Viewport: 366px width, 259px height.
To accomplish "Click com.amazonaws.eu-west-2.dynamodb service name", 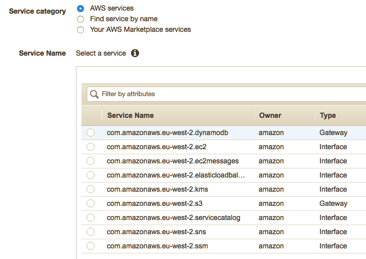I will click(x=168, y=133).
